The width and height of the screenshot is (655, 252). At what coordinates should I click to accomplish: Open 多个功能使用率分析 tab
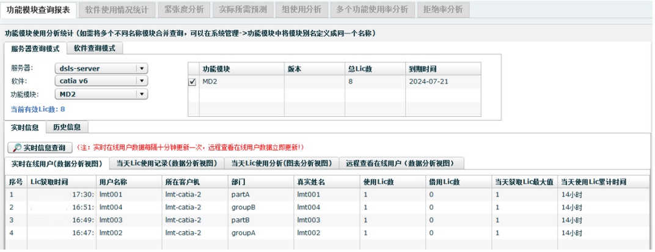tap(371, 10)
